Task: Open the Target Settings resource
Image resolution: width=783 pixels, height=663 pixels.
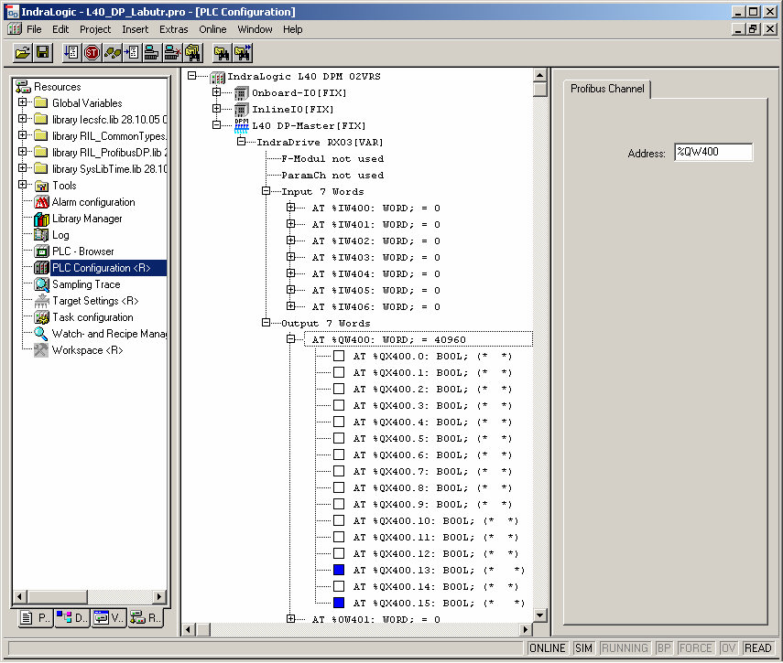Action: [95, 301]
